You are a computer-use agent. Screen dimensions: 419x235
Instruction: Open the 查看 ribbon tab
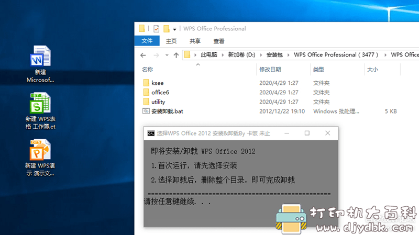pyautogui.click(x=218, y=41)
